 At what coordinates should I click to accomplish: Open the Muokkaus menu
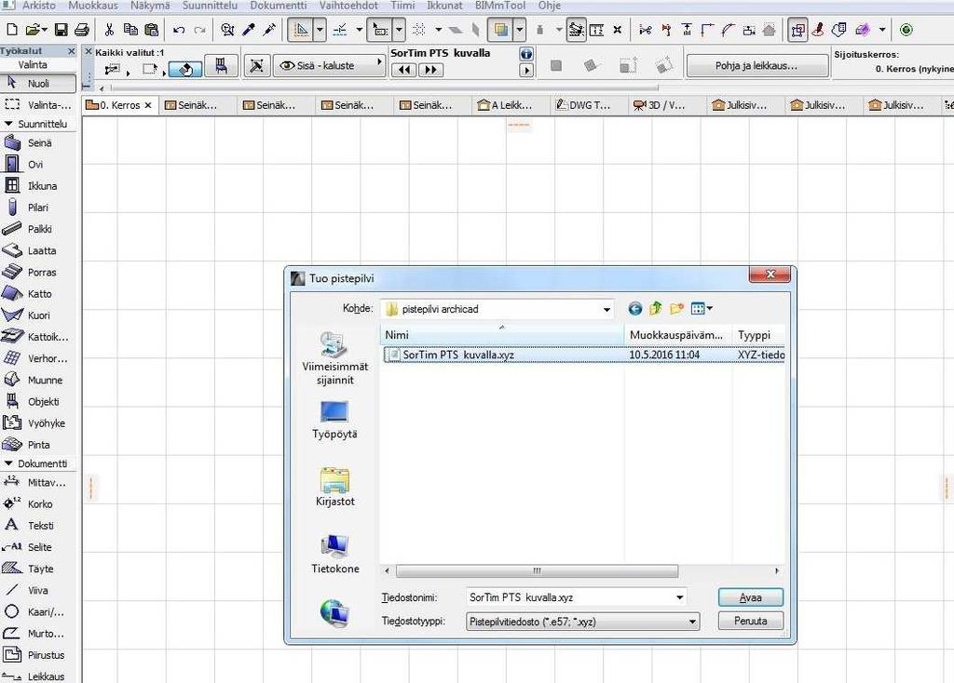click(x=93, y=6)
